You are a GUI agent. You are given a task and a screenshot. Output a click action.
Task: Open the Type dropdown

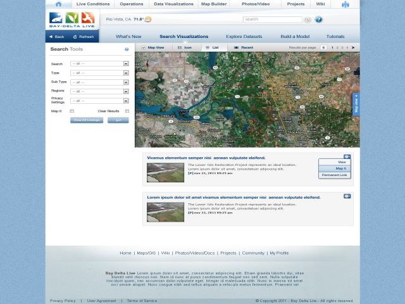coord(99,73)
